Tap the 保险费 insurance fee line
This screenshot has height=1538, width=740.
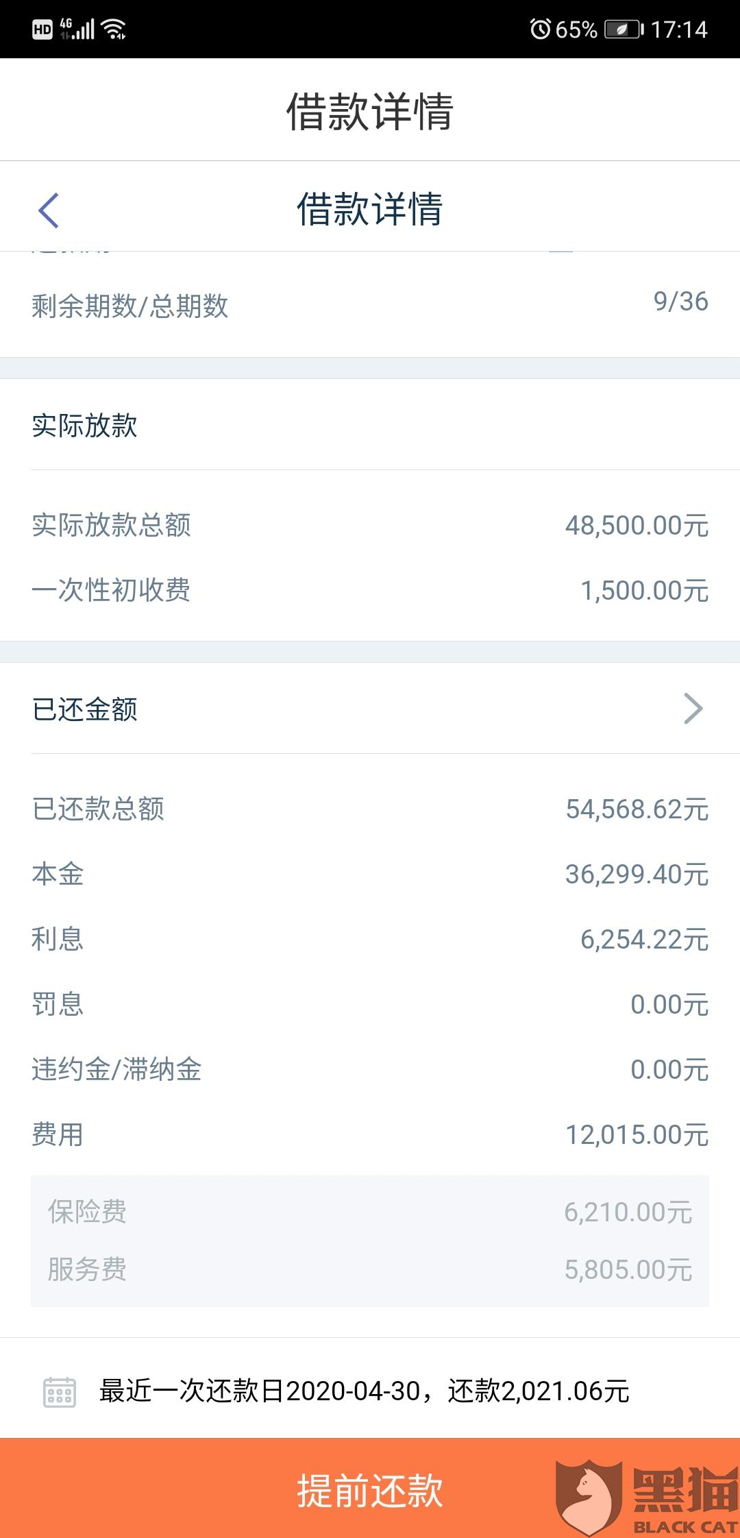point(370,1212)
